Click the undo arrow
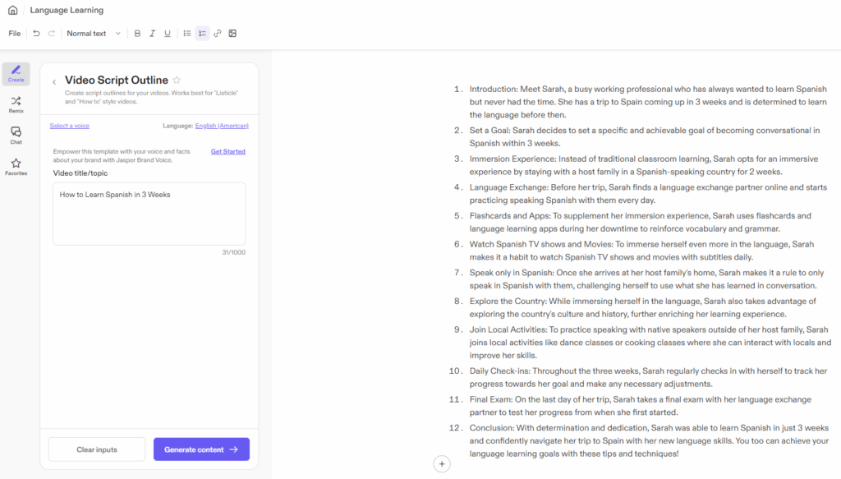Viewport: 841px width, 479px height. click(36, 34)
